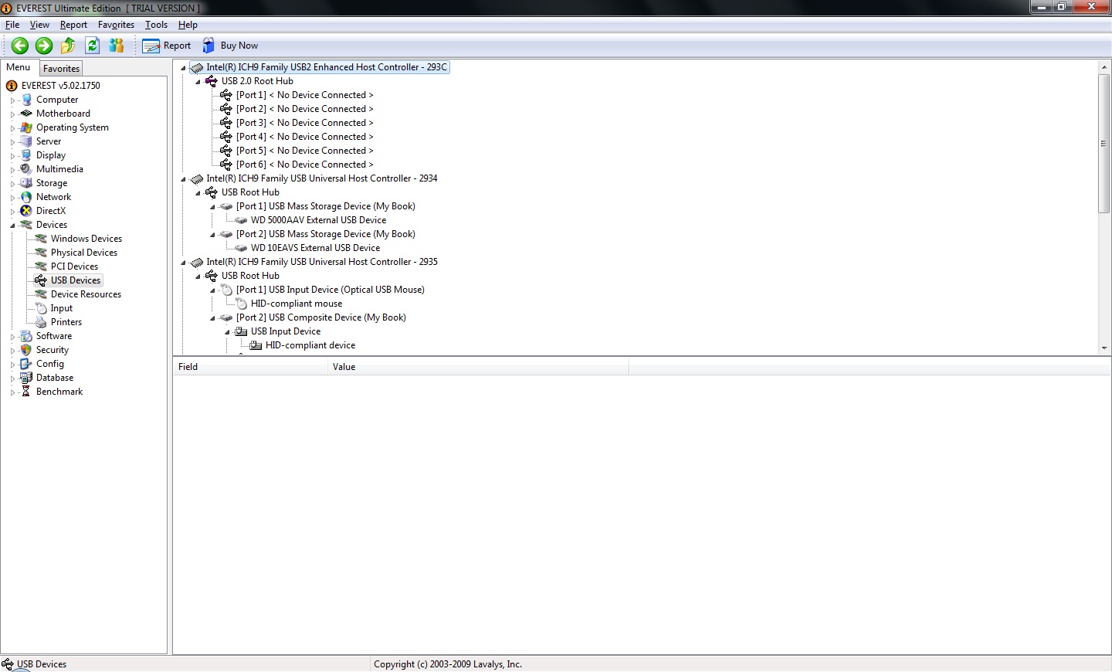Click the Value column header
Viewport: 1112px width, 672px height.
pos(478,367)
